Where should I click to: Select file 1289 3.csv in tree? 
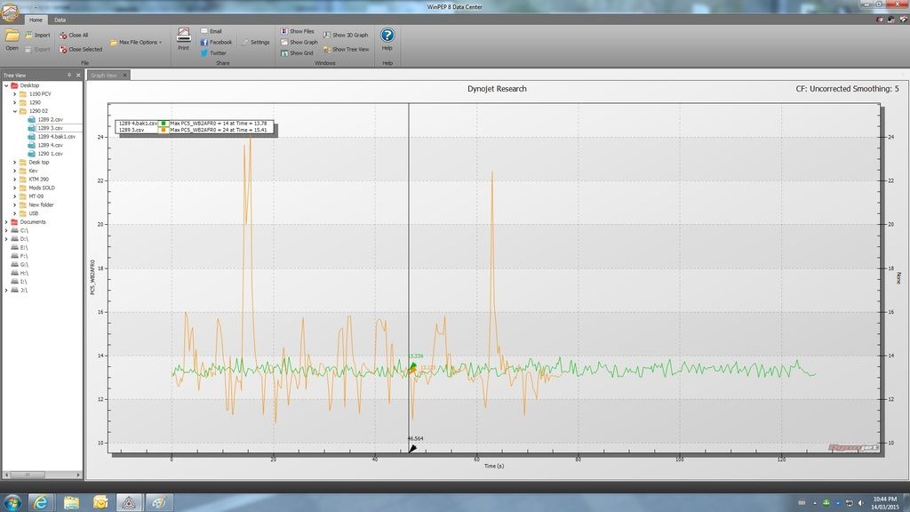tap(46, 128)
